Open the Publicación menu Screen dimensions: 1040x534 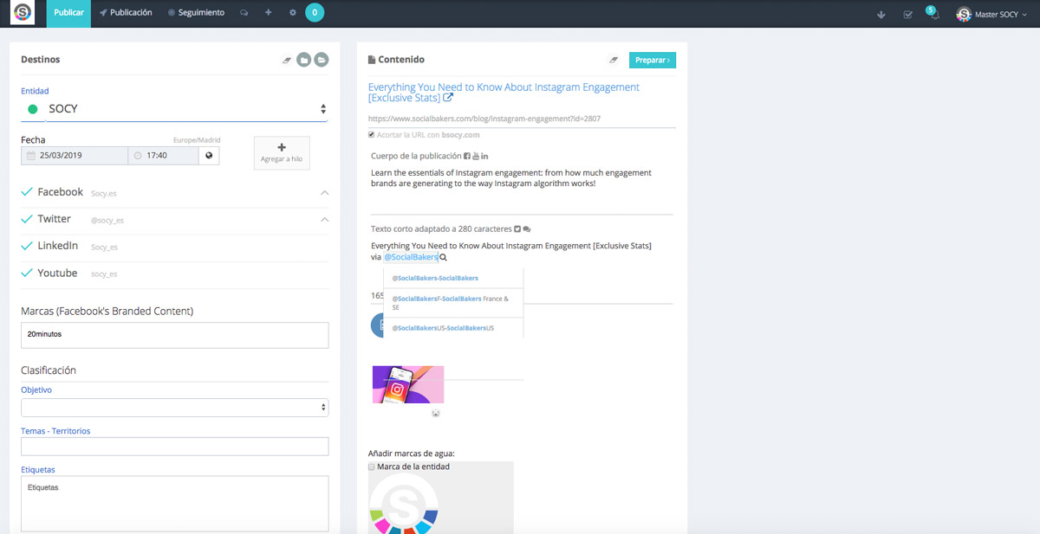coord(126,13)
